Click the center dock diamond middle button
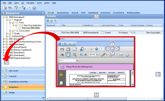165x101 pixels. click(113, 49)
